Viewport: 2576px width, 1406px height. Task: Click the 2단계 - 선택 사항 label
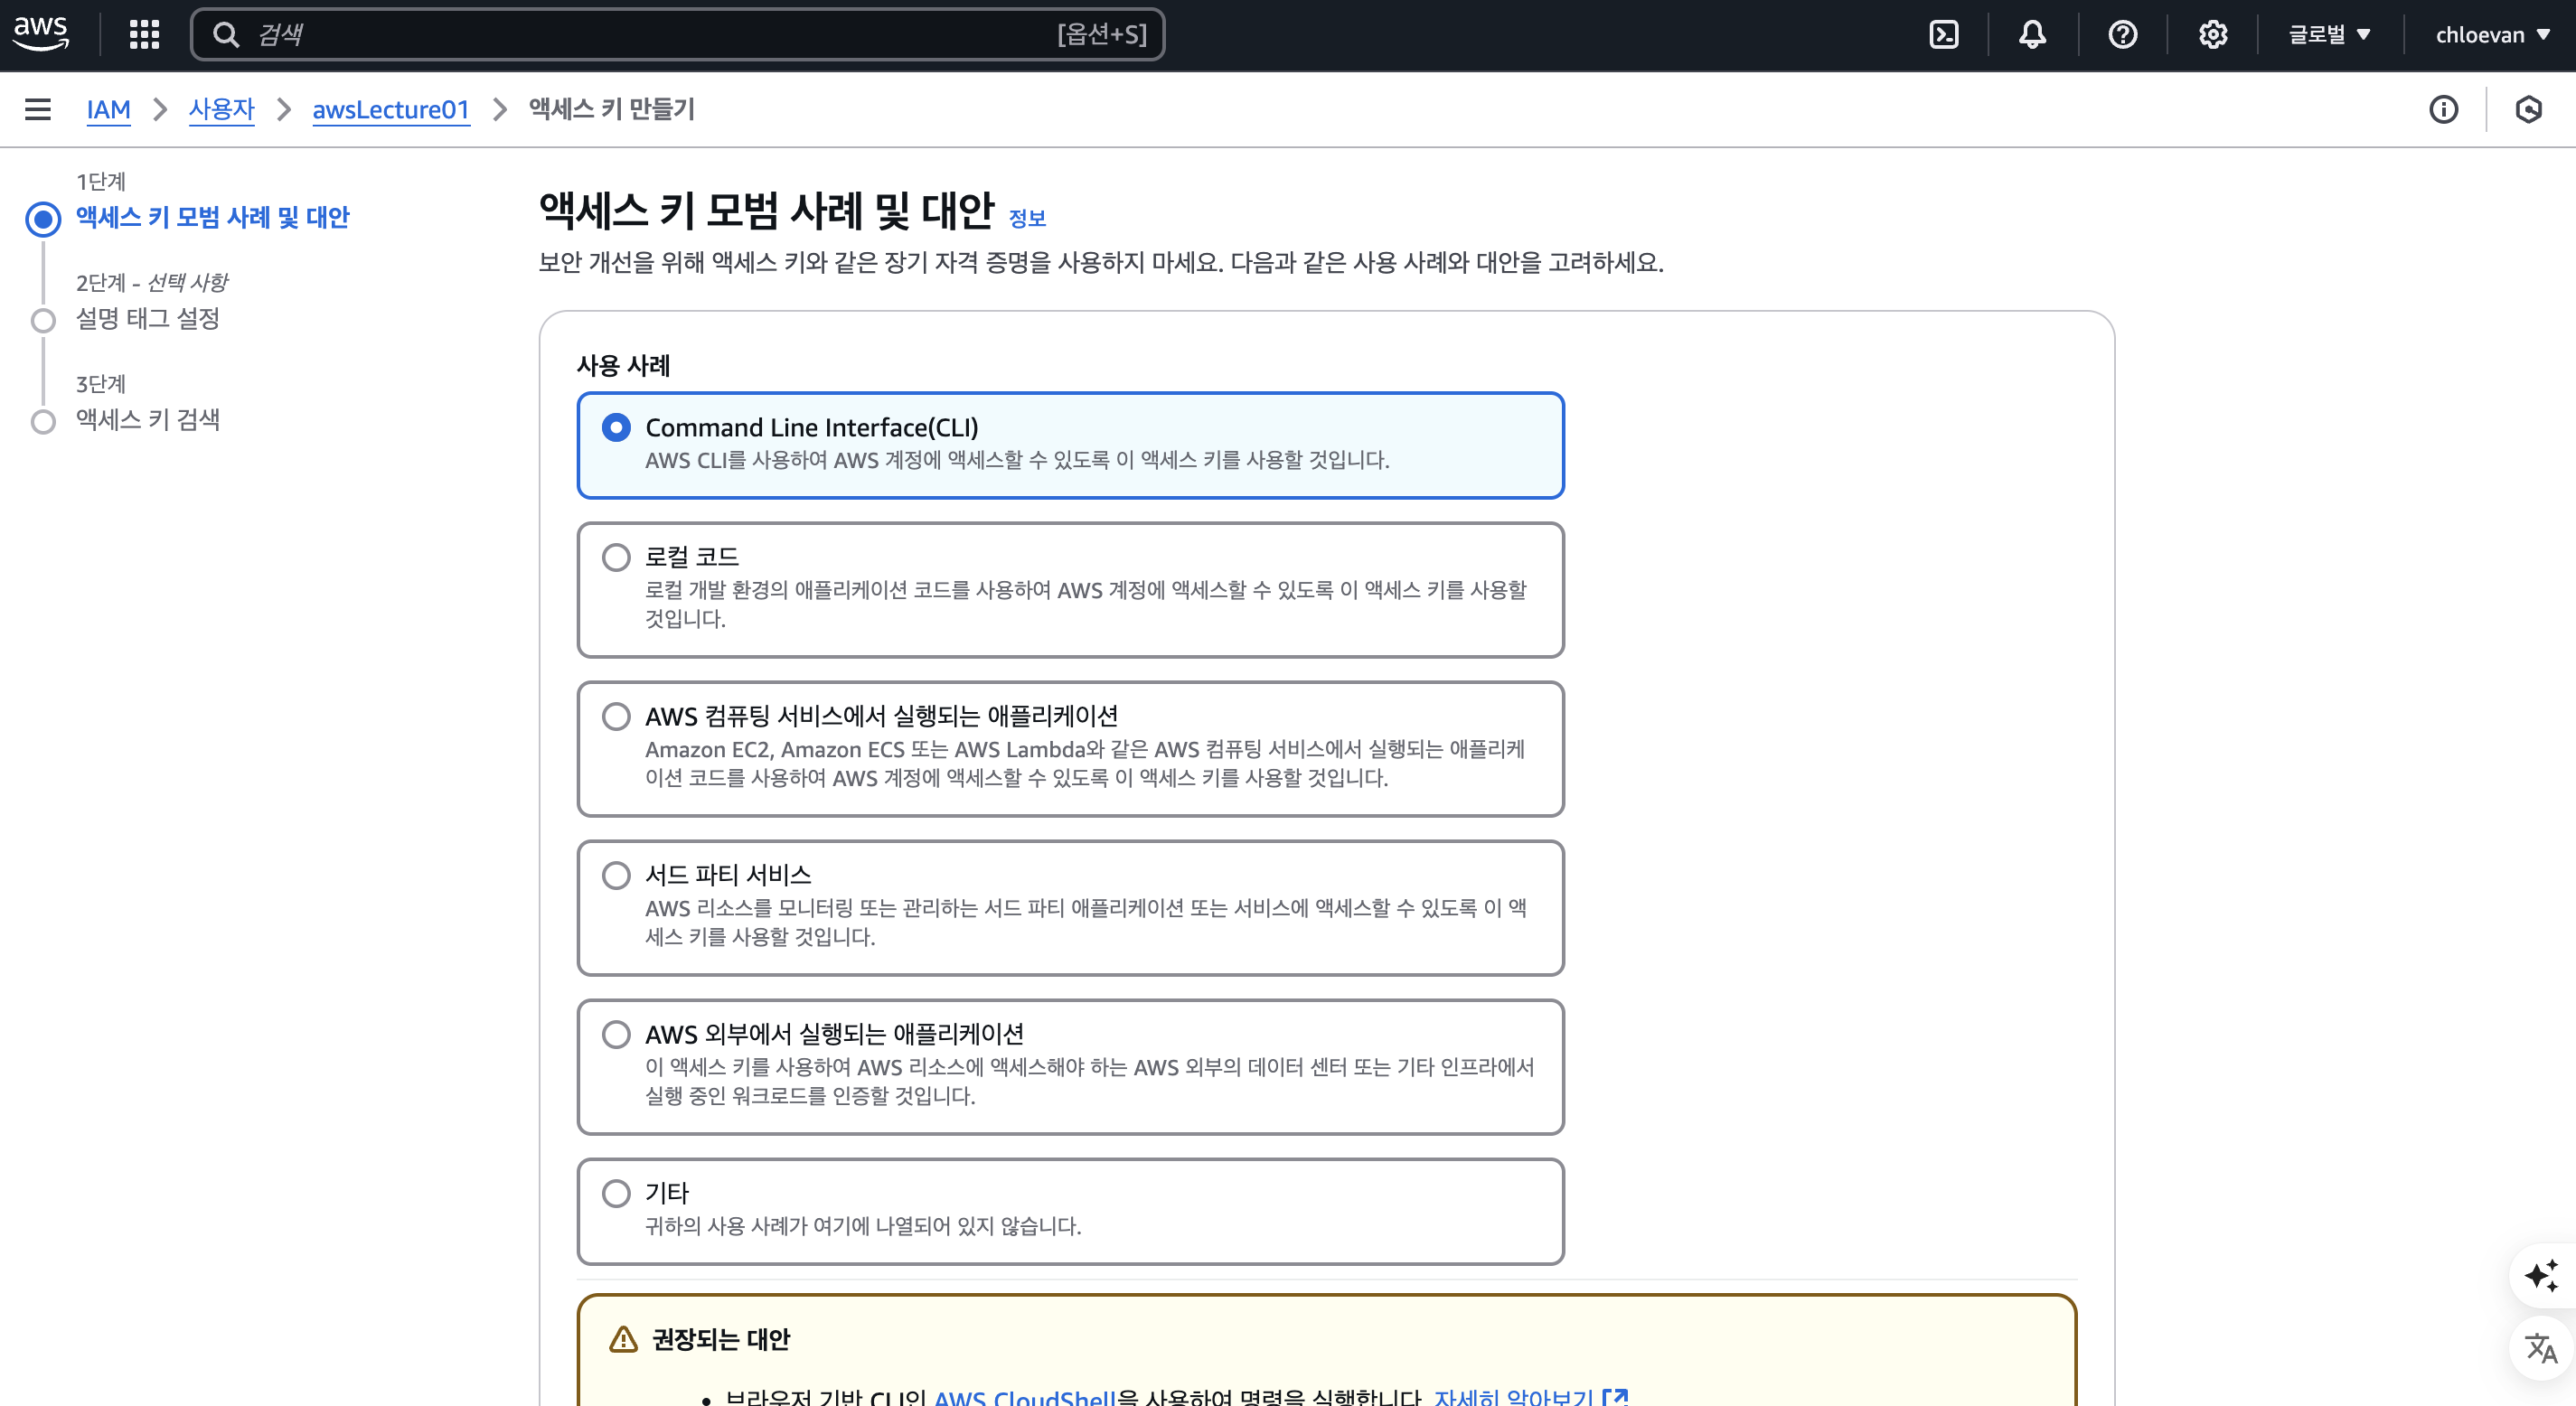(152, 282)
